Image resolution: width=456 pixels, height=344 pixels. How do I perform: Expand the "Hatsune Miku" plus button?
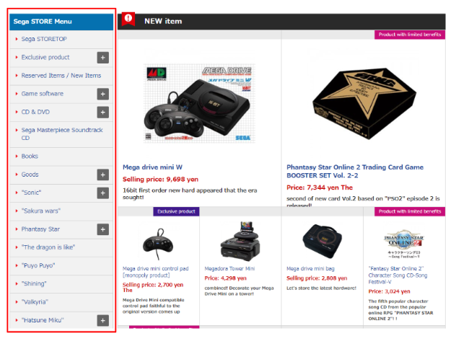coord(103,320)
